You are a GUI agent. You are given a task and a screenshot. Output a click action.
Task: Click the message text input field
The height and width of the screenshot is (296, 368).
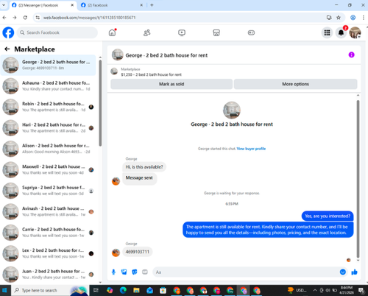click(245, 272)
